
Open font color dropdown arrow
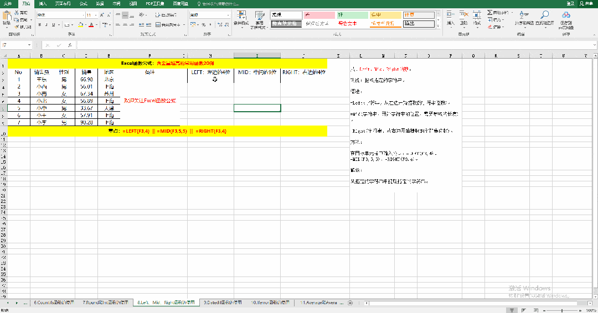(x=96, y=25)
